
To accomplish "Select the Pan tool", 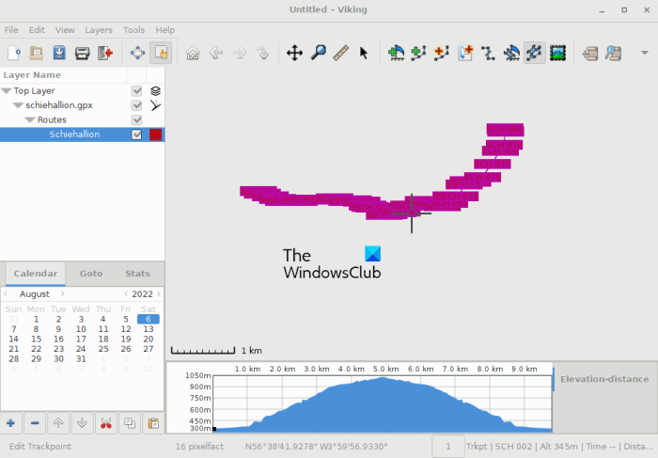I will (294, 54).
